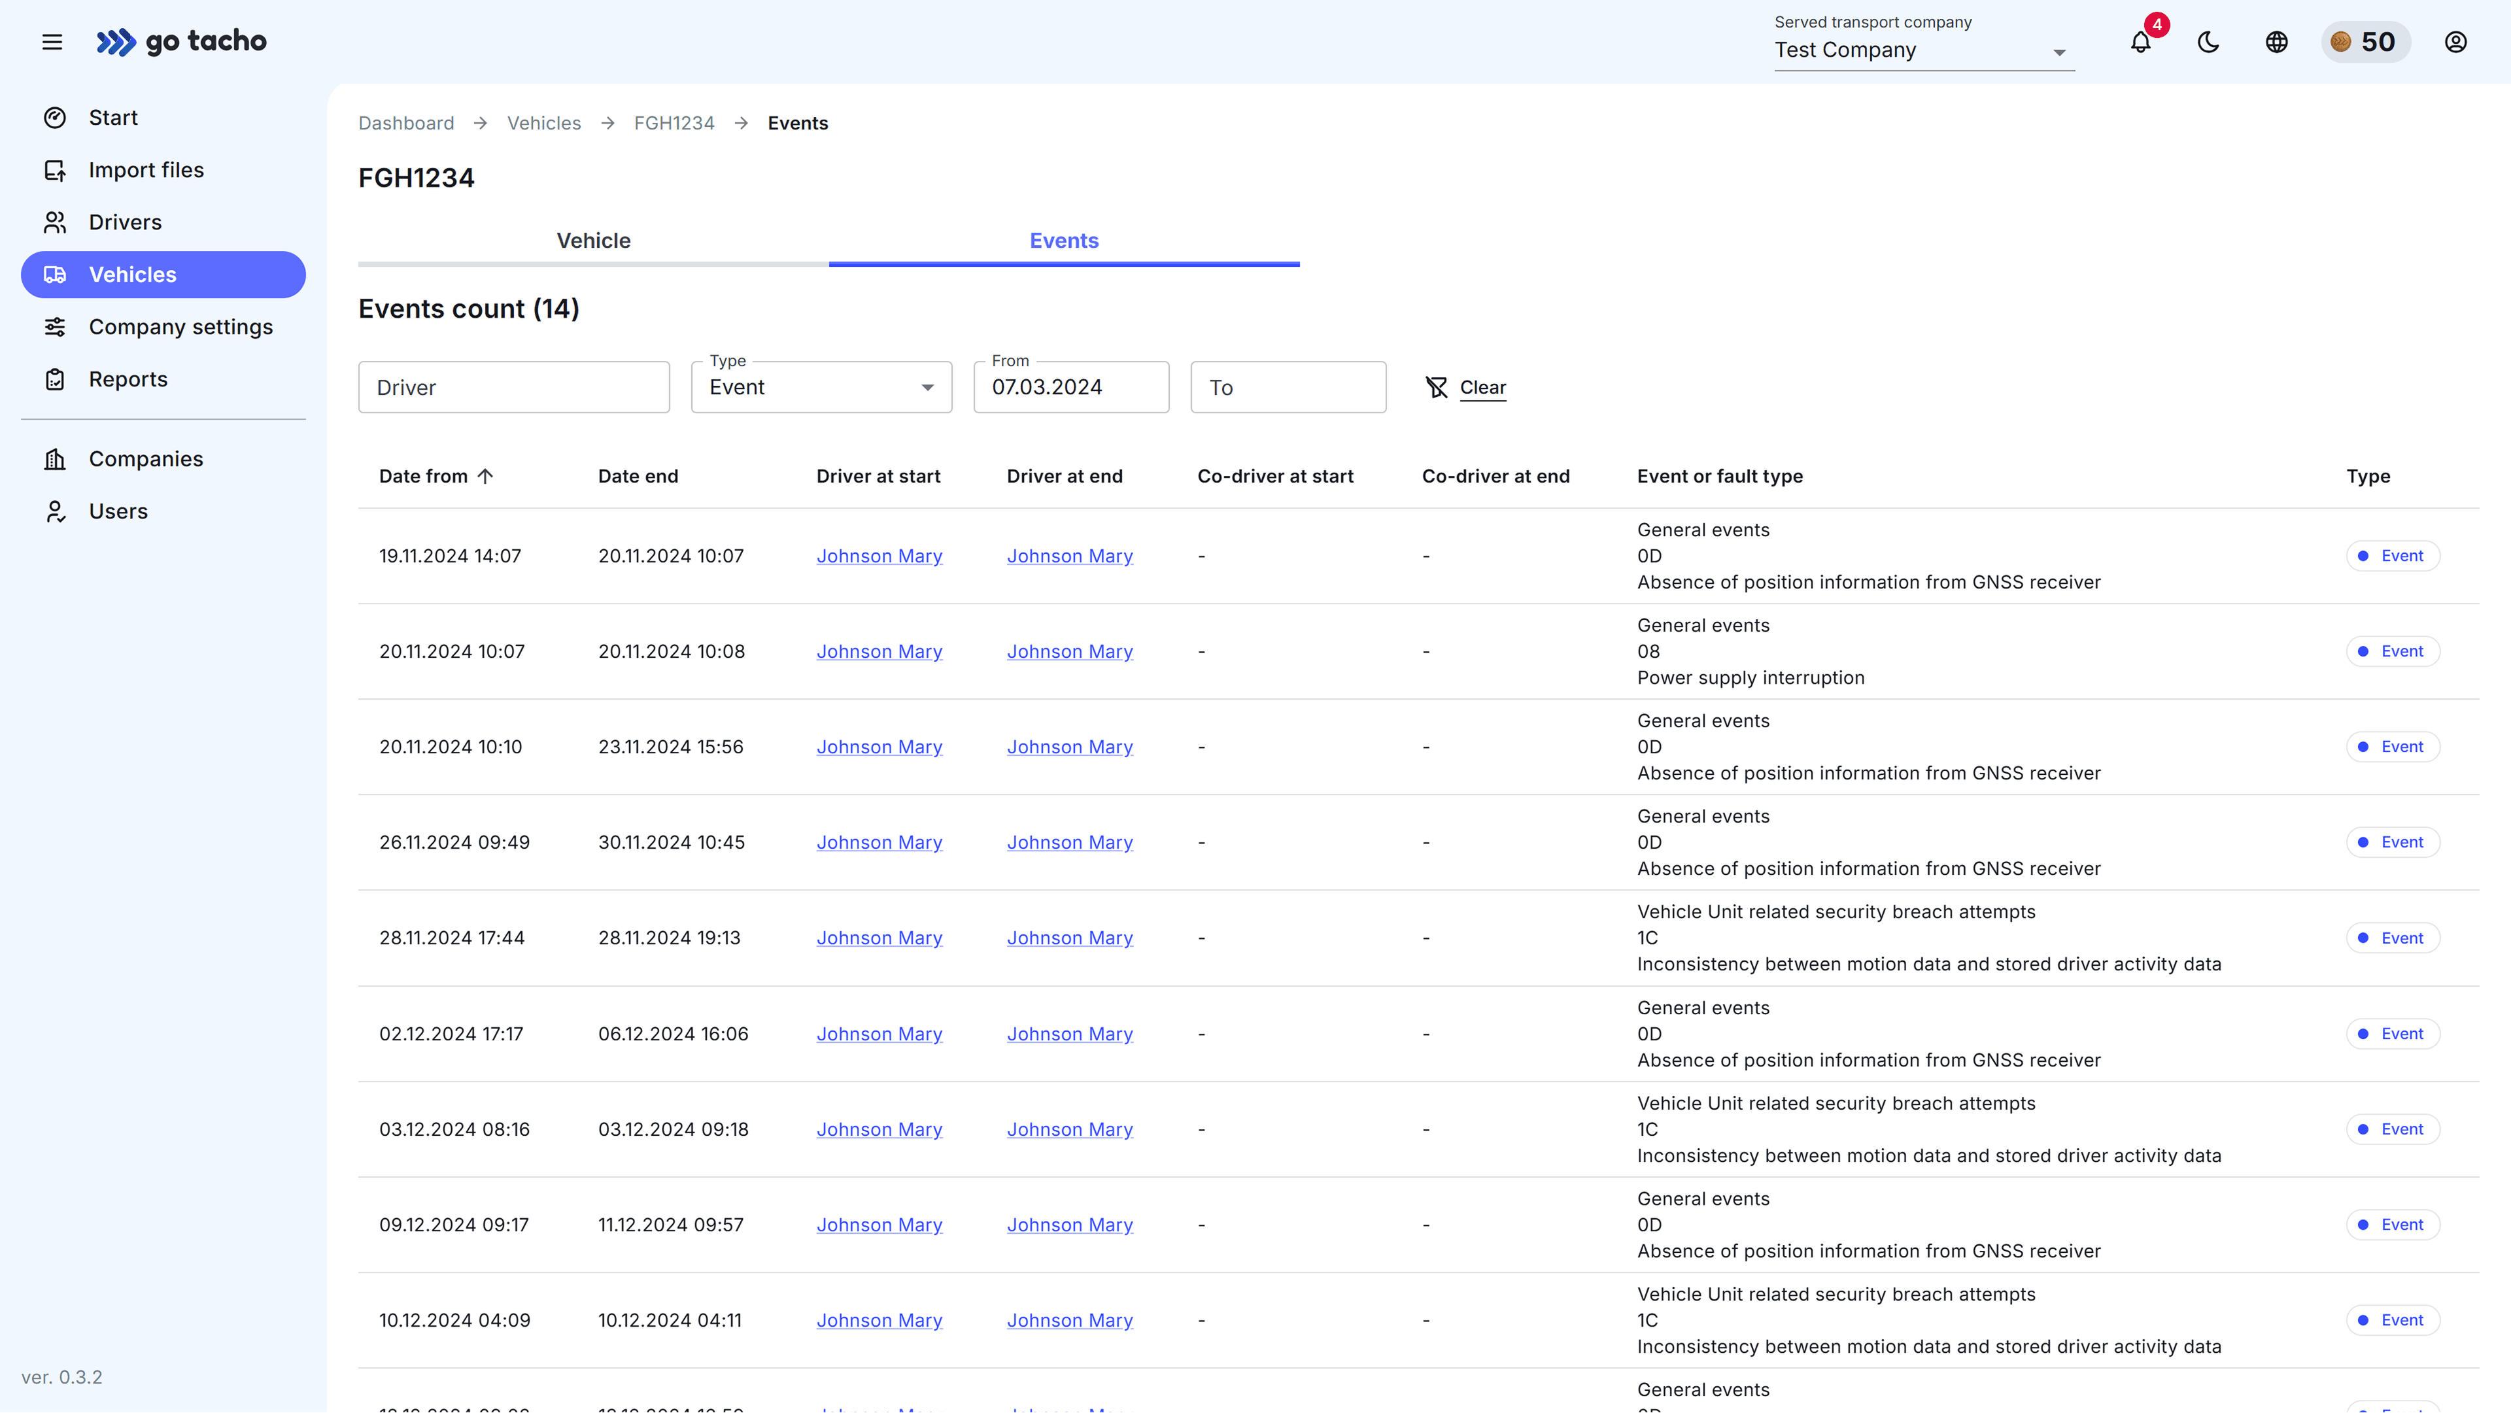Open Johnson Mary driver at end, 10.12.2024 04:09 row
This screenshot has height=1413, width=2511.
(1069, 1320)
